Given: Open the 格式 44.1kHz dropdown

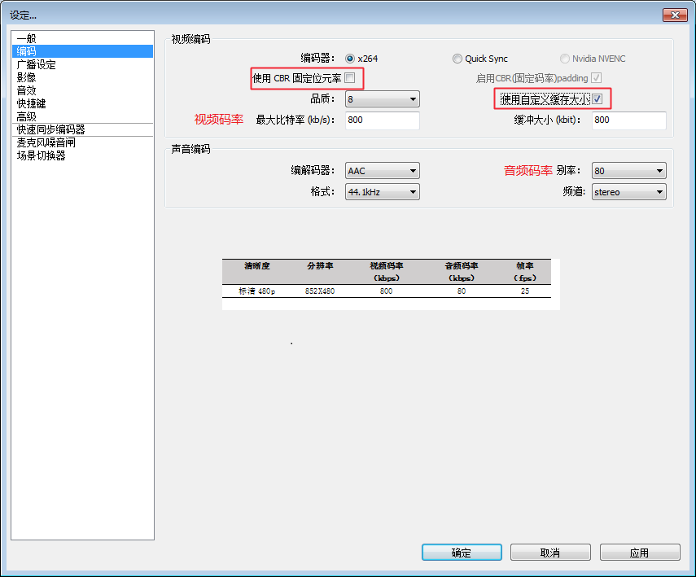Looking at the screenshot, I should (x=382, y=192).
